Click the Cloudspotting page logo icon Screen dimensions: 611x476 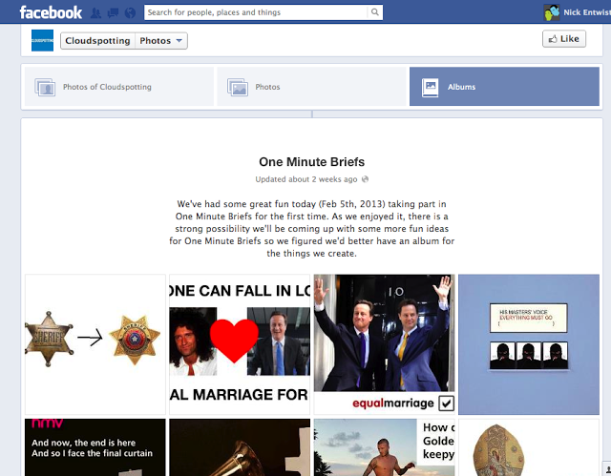42,40
